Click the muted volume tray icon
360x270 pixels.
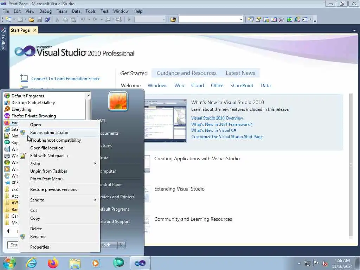tap(324, 263)
